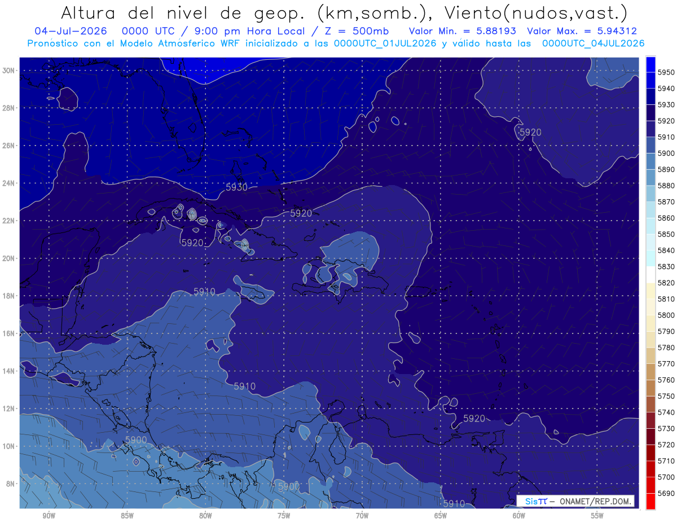Image resolution: width=677 pixels, height=523 pixels.
Task: Click the '24N' latitude axis label
Action: tap(9, 183)
